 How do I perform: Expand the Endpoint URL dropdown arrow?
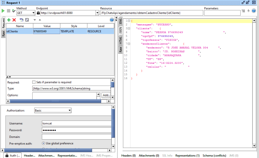(x=97, y=13)
